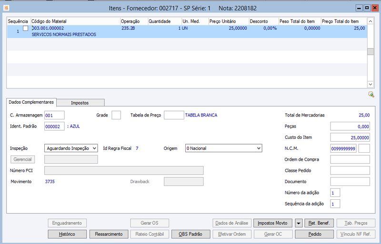Expand the Origem combo box
The width and height of the screenshot is (381, 244).
223,148
